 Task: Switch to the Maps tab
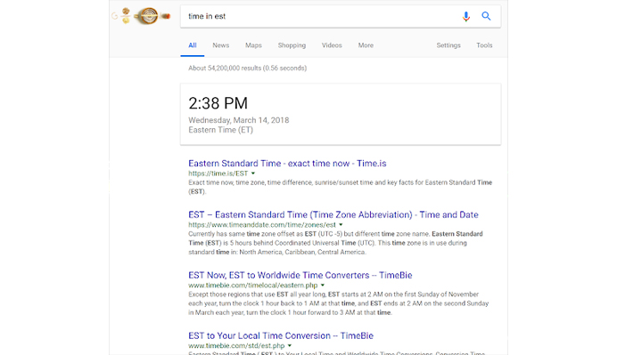253,45
